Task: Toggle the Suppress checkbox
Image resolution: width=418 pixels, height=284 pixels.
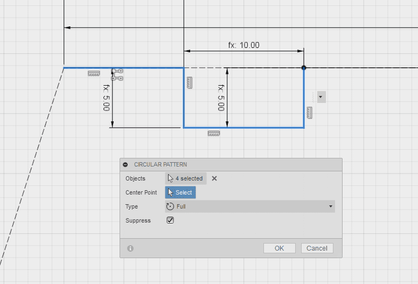Action: point(170,220)
